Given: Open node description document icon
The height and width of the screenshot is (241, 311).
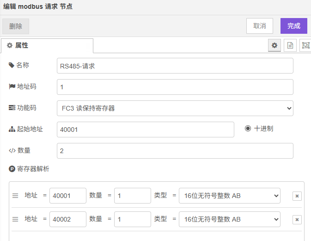Looking at the screenshot, I should pyautogui.click(x=290, y=45).
